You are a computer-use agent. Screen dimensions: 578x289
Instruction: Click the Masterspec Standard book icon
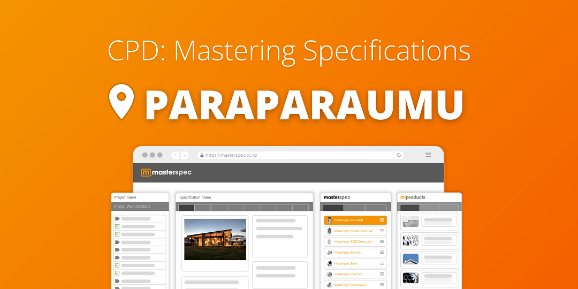329,220
